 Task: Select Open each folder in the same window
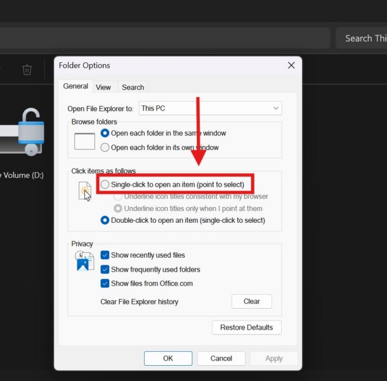(105, 133)
